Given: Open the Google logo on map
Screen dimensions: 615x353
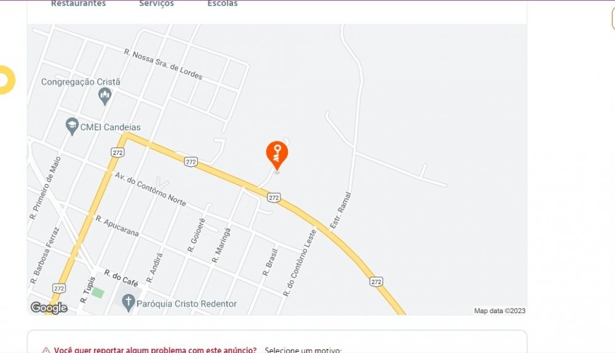Looking at the screenshot, I should pyautogui.click(x=49, y=308).
